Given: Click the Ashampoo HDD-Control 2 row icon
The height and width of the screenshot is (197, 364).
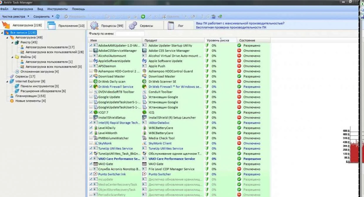Looking at the screenshot, I should [x=95, y=71].
